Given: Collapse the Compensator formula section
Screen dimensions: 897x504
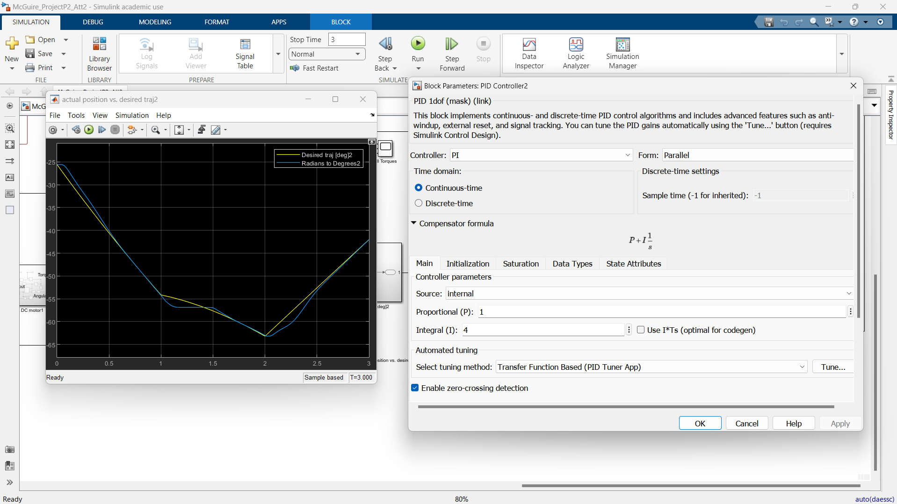Looking at the screenshot, I should [x=413, y=223].
